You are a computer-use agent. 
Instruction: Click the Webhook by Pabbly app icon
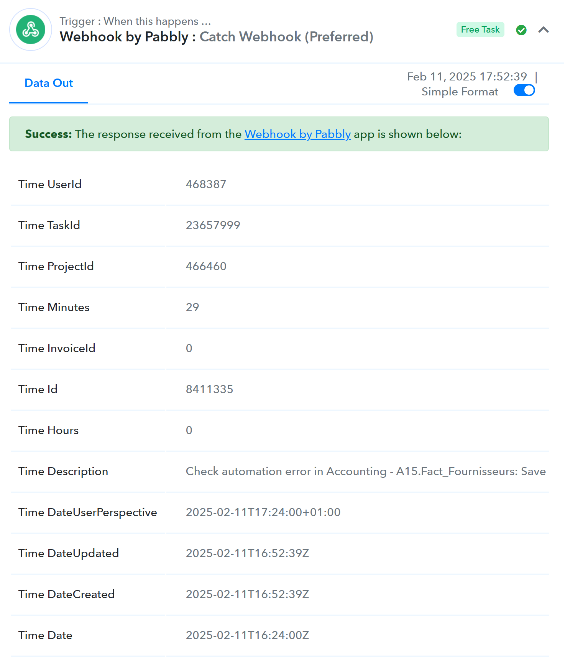coord(31,30)
